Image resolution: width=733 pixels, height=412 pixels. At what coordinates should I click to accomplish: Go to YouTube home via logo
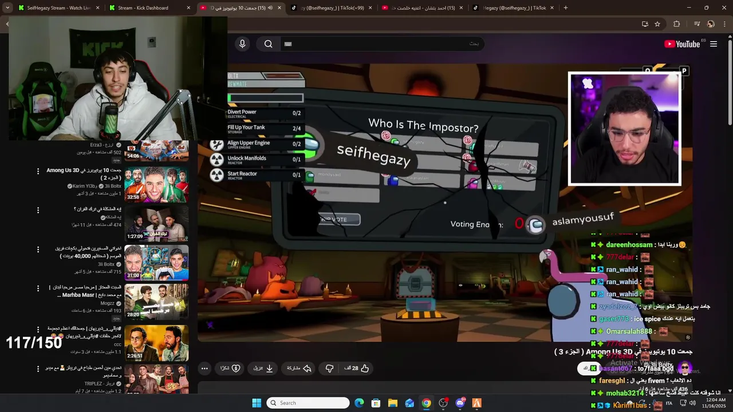[682, 44]
